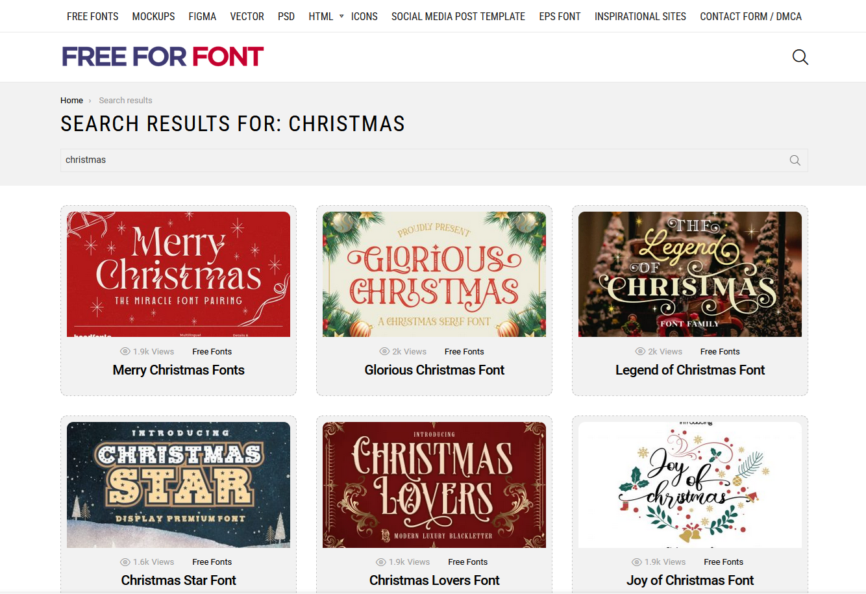This screenshot has width=866, height=594.
Task: Click eye views icon on Legend of Christmas Font
Action: pos(640,352)
